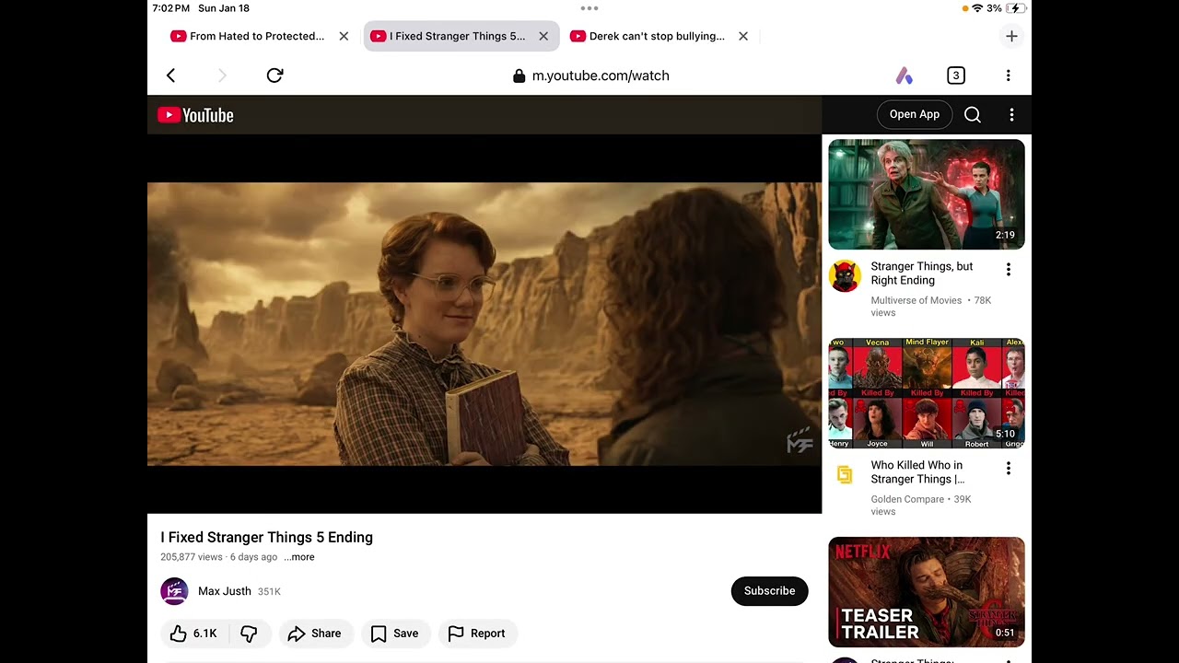This screenshot has width=1179, height=663.
Task: Save the video to a playlist
Action: coord(395,634)
